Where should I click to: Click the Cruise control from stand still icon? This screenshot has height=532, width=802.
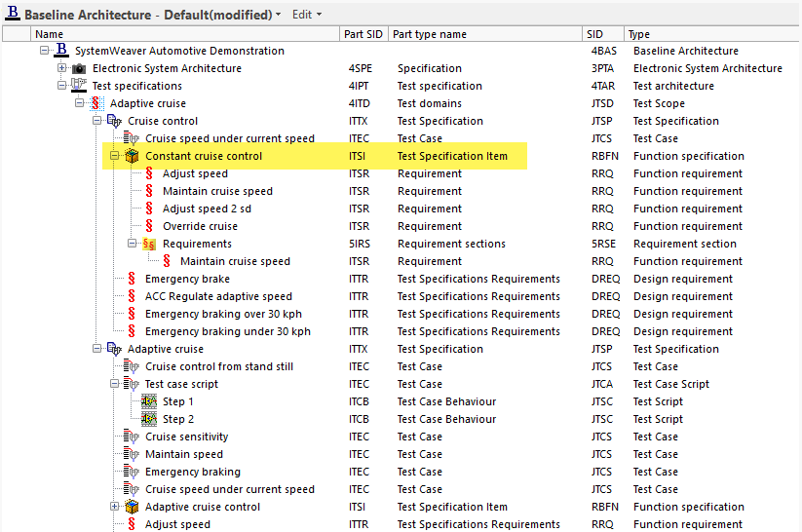click(x=131, y=366)
